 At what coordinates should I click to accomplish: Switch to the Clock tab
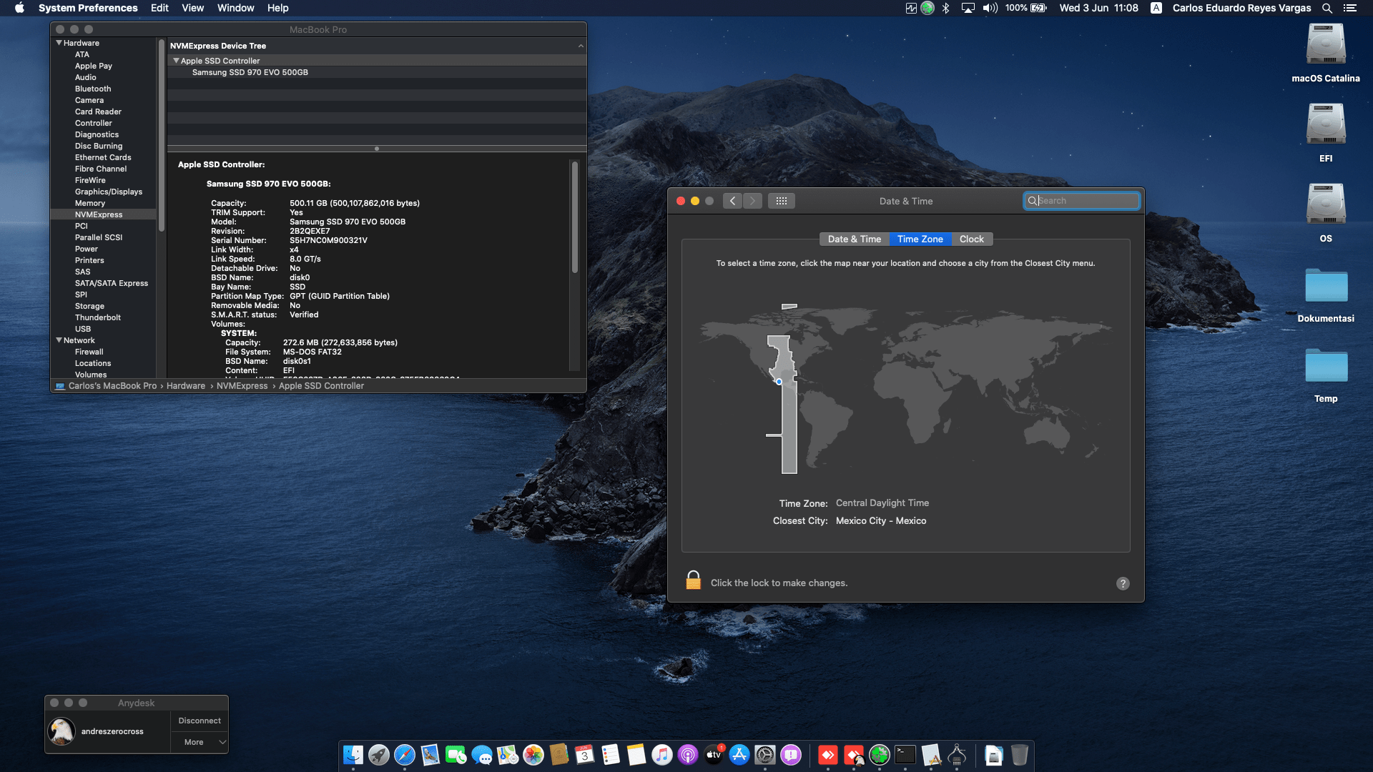pyautogui.click(x=971, y=239)
